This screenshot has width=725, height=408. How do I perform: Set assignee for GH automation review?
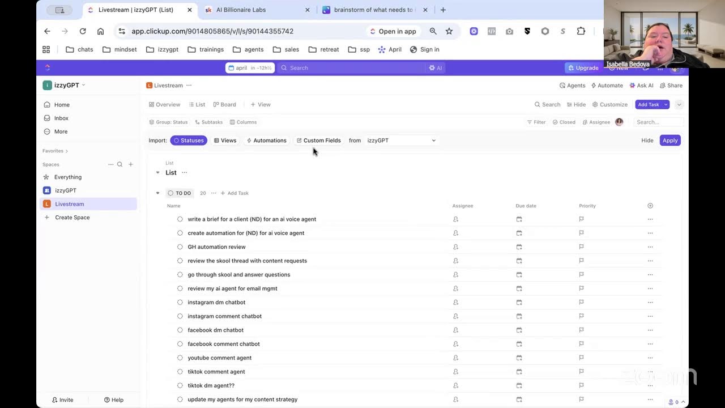455,247
